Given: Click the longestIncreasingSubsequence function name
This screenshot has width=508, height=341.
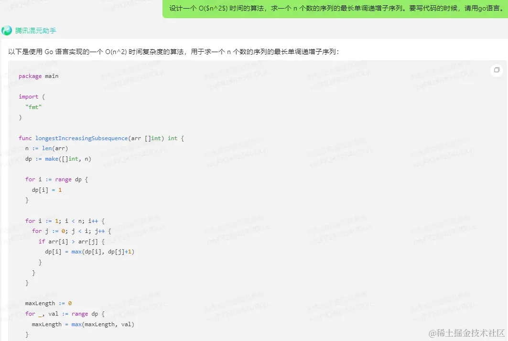Looking at the screenshot, I should click(x=81, y=138).
